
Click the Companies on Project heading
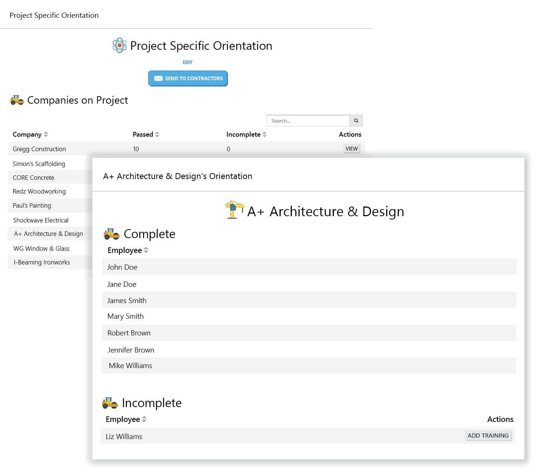tap(78, 100)
